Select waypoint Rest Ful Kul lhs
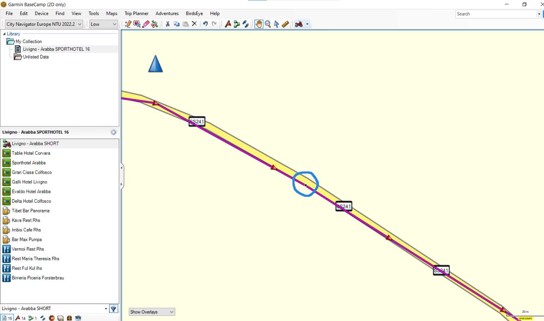 [x=60, y=268]
